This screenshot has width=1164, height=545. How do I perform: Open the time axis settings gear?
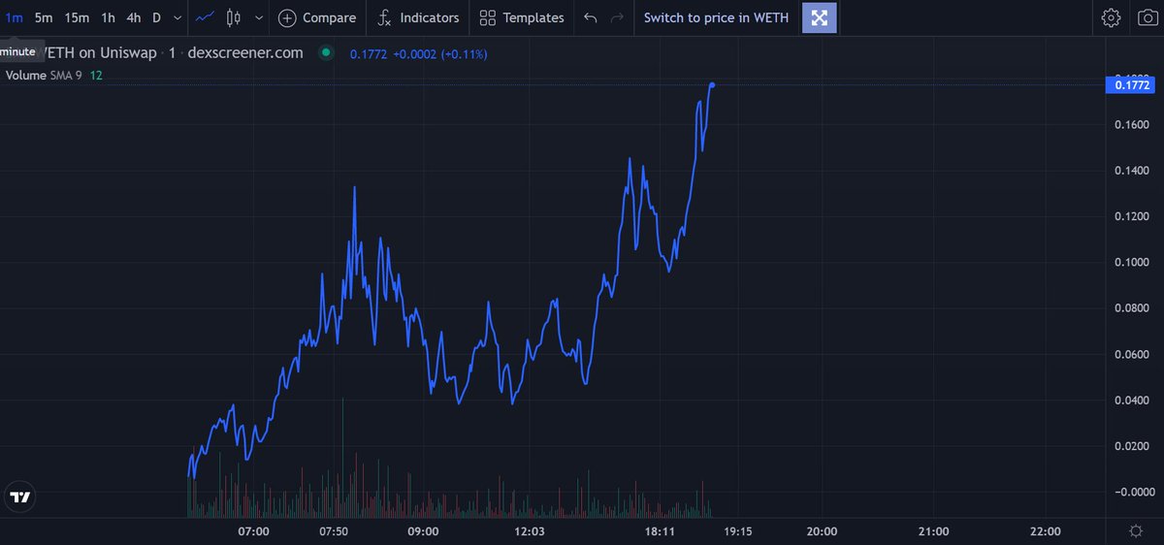pyautogui.click(x=1136, y=530)
